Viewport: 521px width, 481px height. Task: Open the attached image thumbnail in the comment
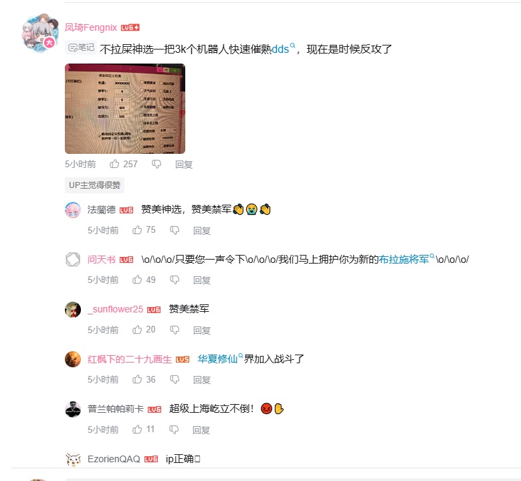125,108
